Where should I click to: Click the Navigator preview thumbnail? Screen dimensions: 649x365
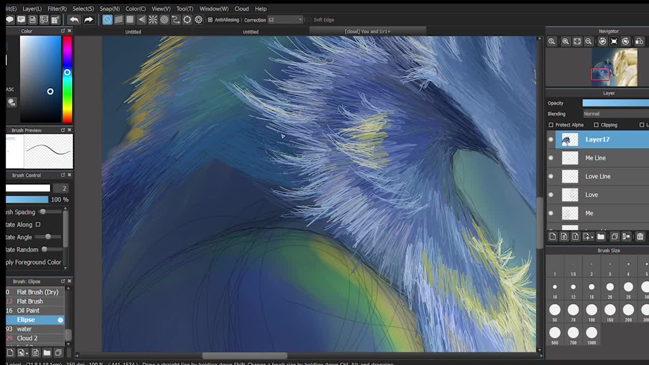click(x=614, y=67)
